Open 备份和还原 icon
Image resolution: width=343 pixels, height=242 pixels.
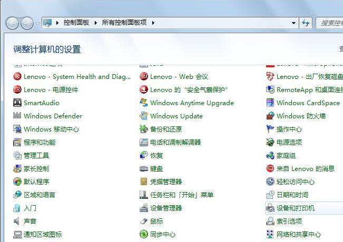coord(144,129)
